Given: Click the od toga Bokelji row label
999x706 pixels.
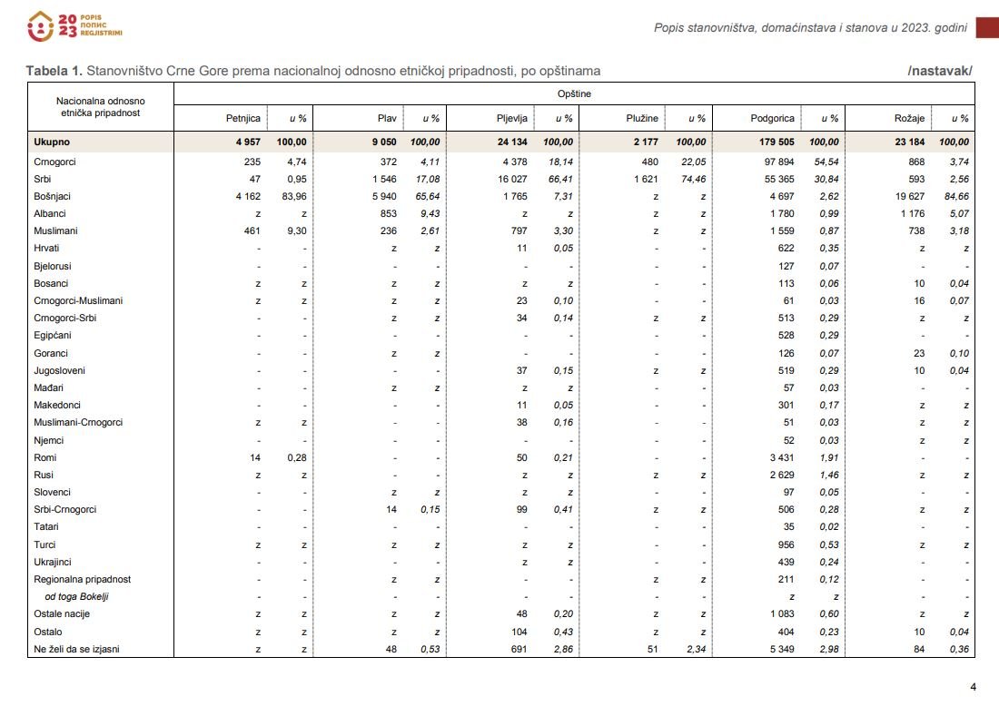Looking at the screenshot, I should [76, 596].
